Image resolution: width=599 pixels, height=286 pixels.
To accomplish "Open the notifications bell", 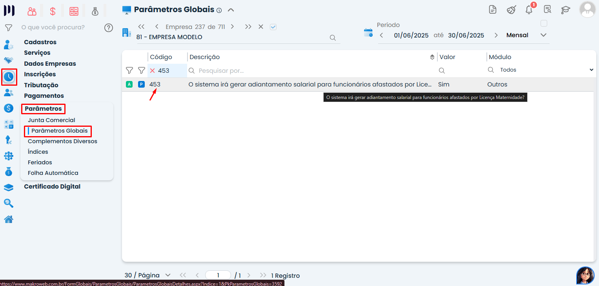I will [529, 10].
